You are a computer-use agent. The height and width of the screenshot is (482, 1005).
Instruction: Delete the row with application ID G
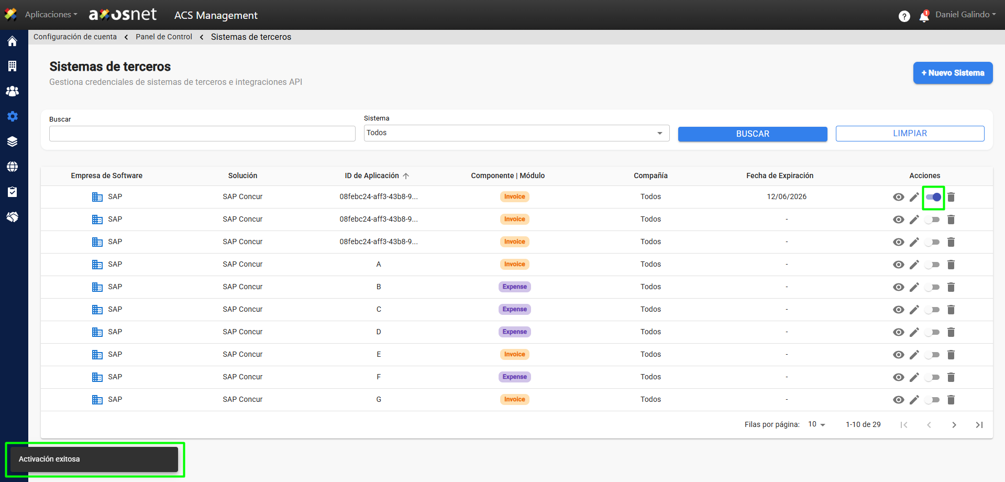point(951,400)
